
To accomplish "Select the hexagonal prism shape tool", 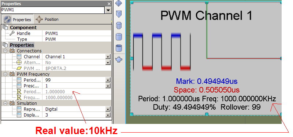I will click(119, 25).
